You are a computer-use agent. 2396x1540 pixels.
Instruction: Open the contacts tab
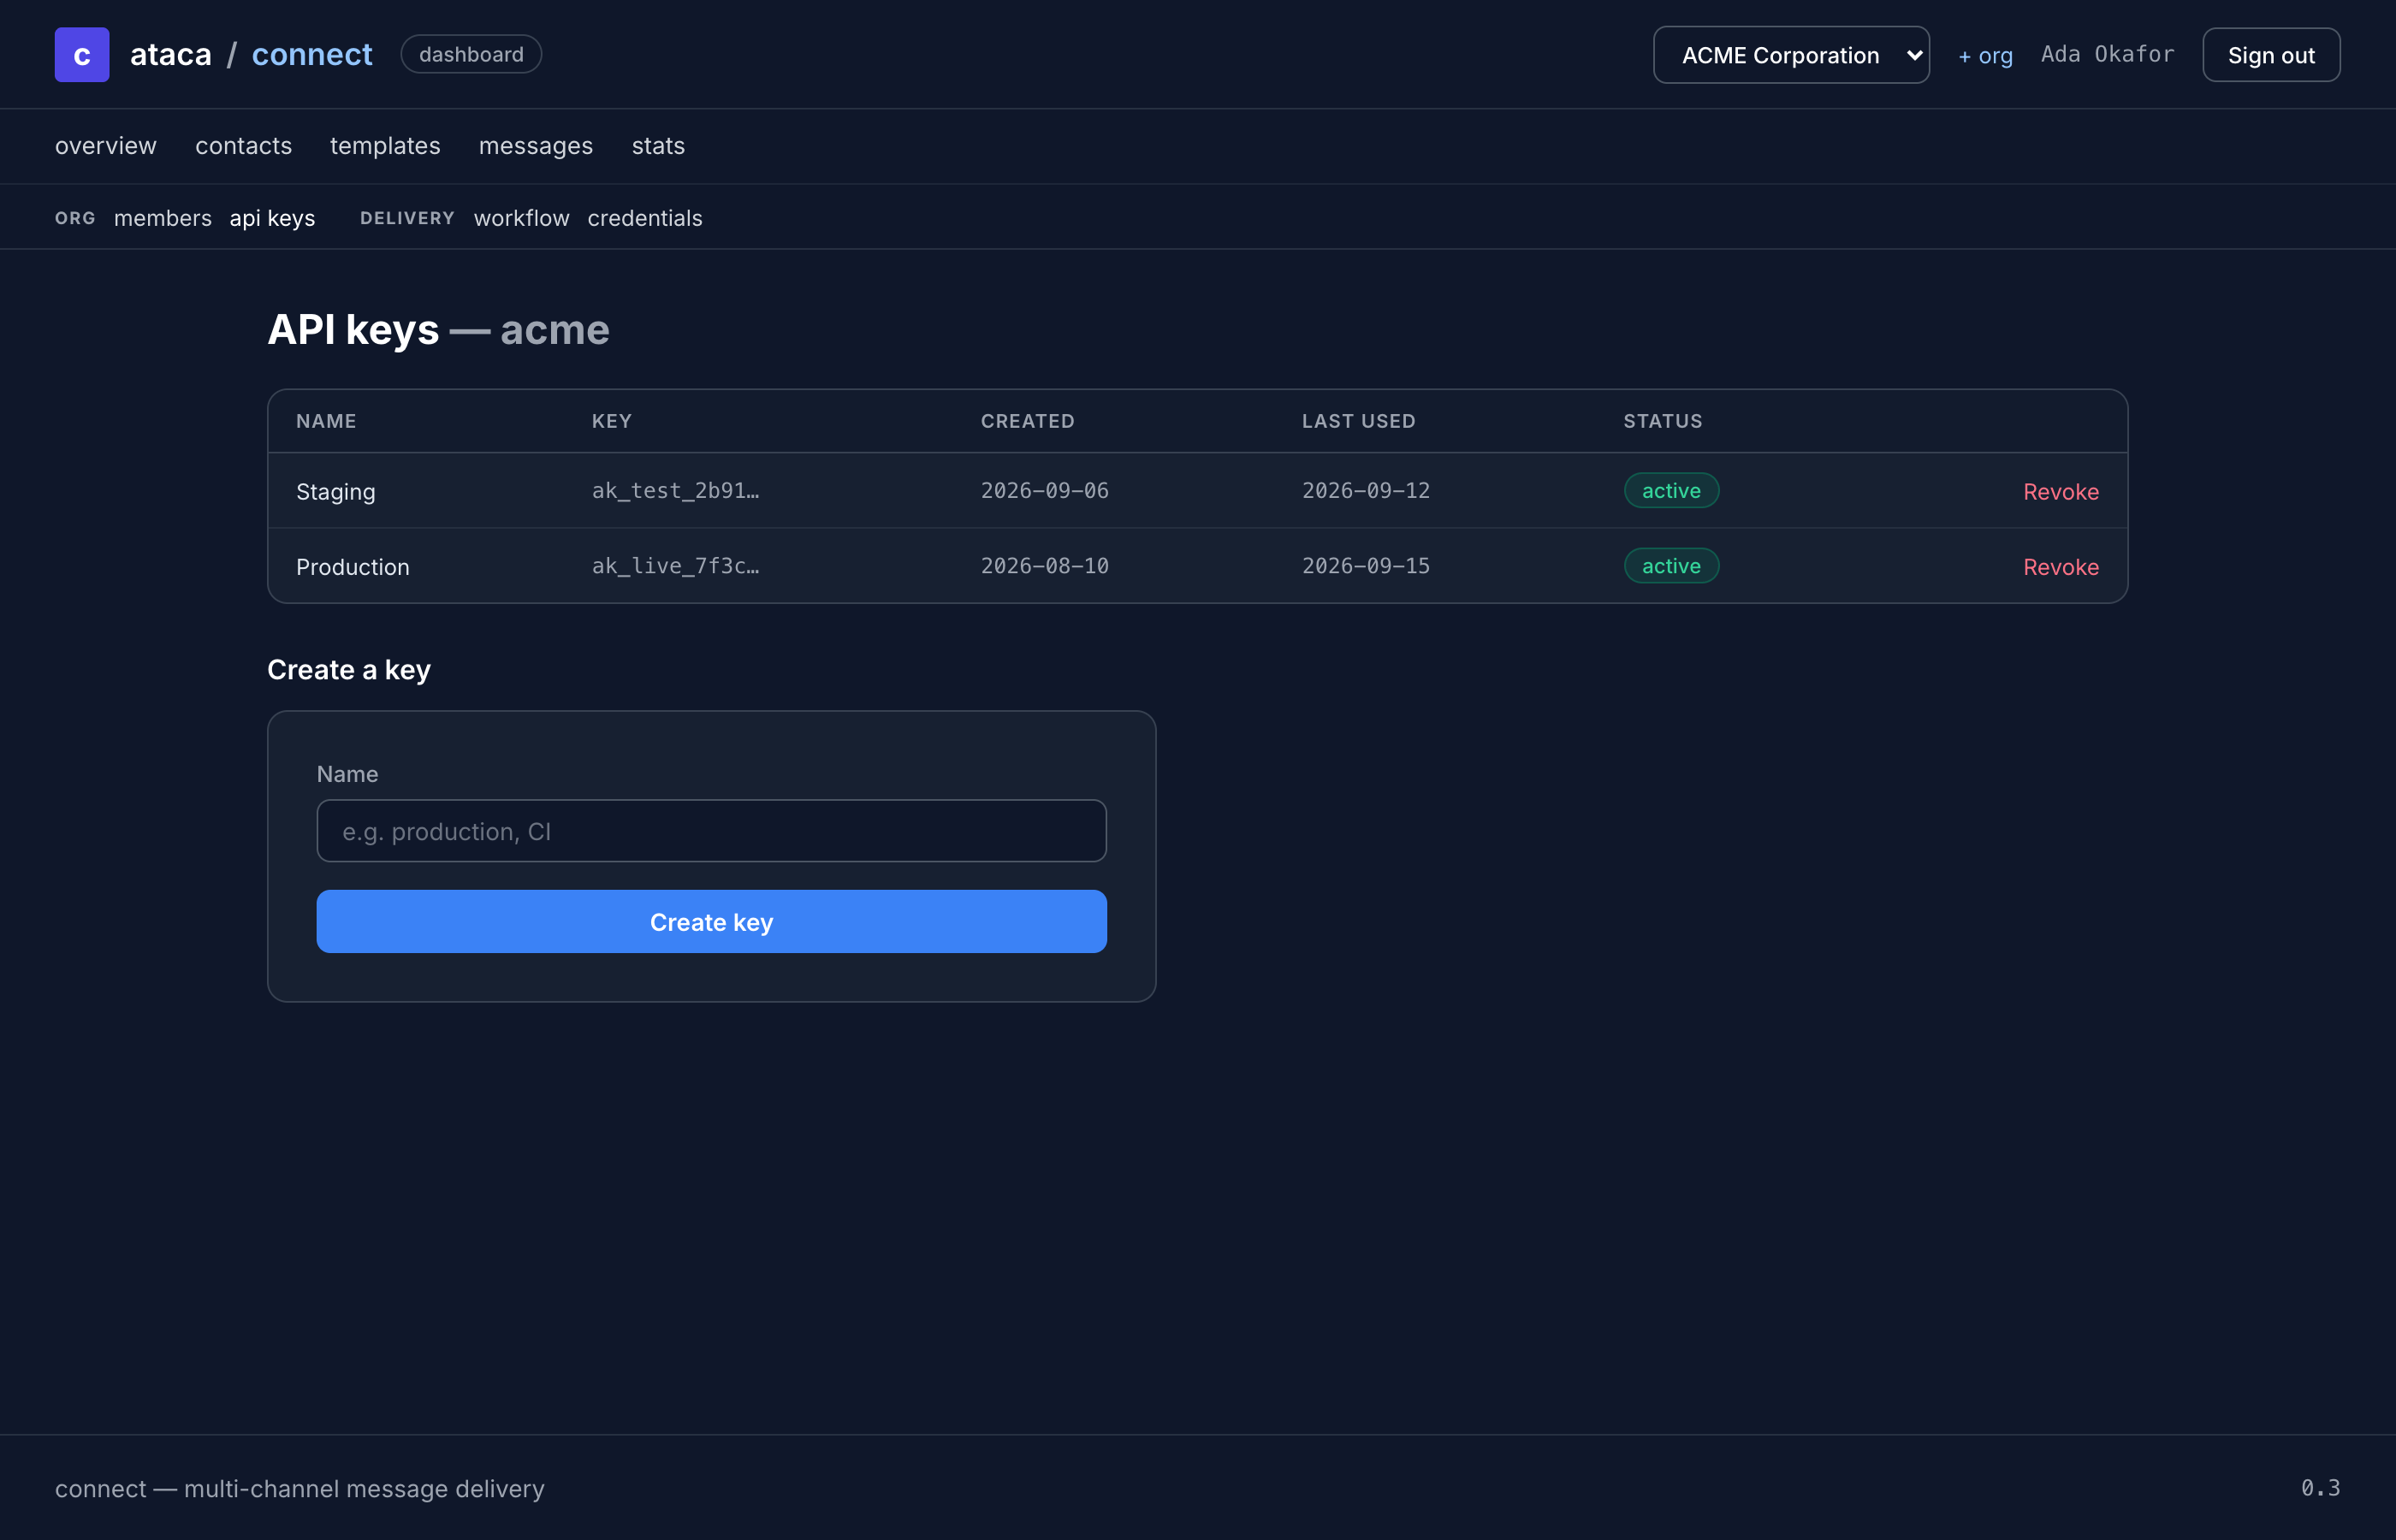pos(244,146)
